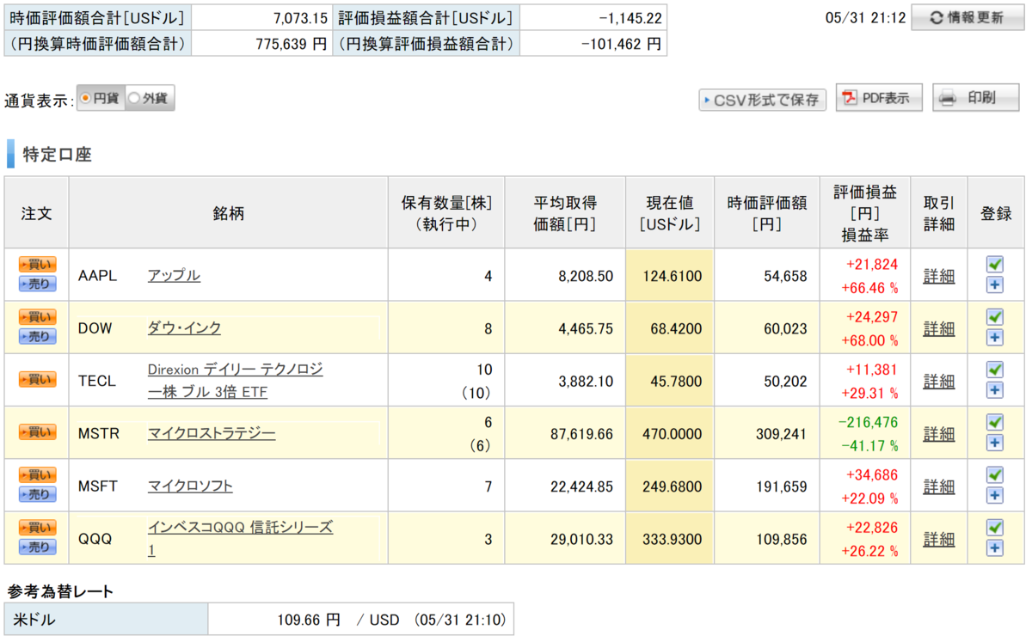Click 買い buy button for AAPL
Viewport: 1032px width, 636px height.
tap(37, 265)
